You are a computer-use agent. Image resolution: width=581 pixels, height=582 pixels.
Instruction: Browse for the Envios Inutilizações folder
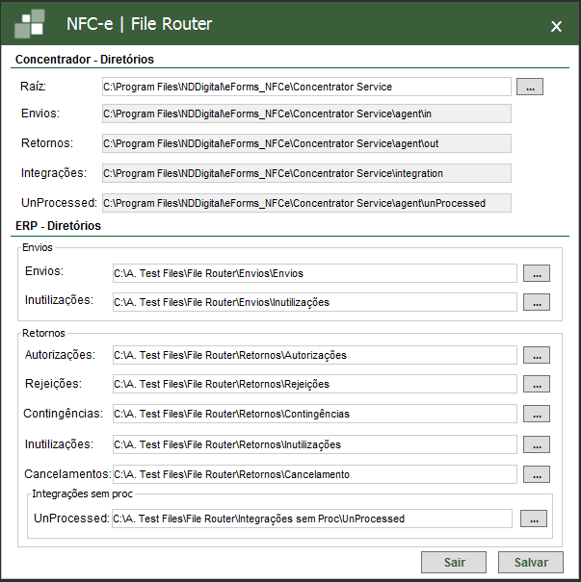tap(537, 302)
